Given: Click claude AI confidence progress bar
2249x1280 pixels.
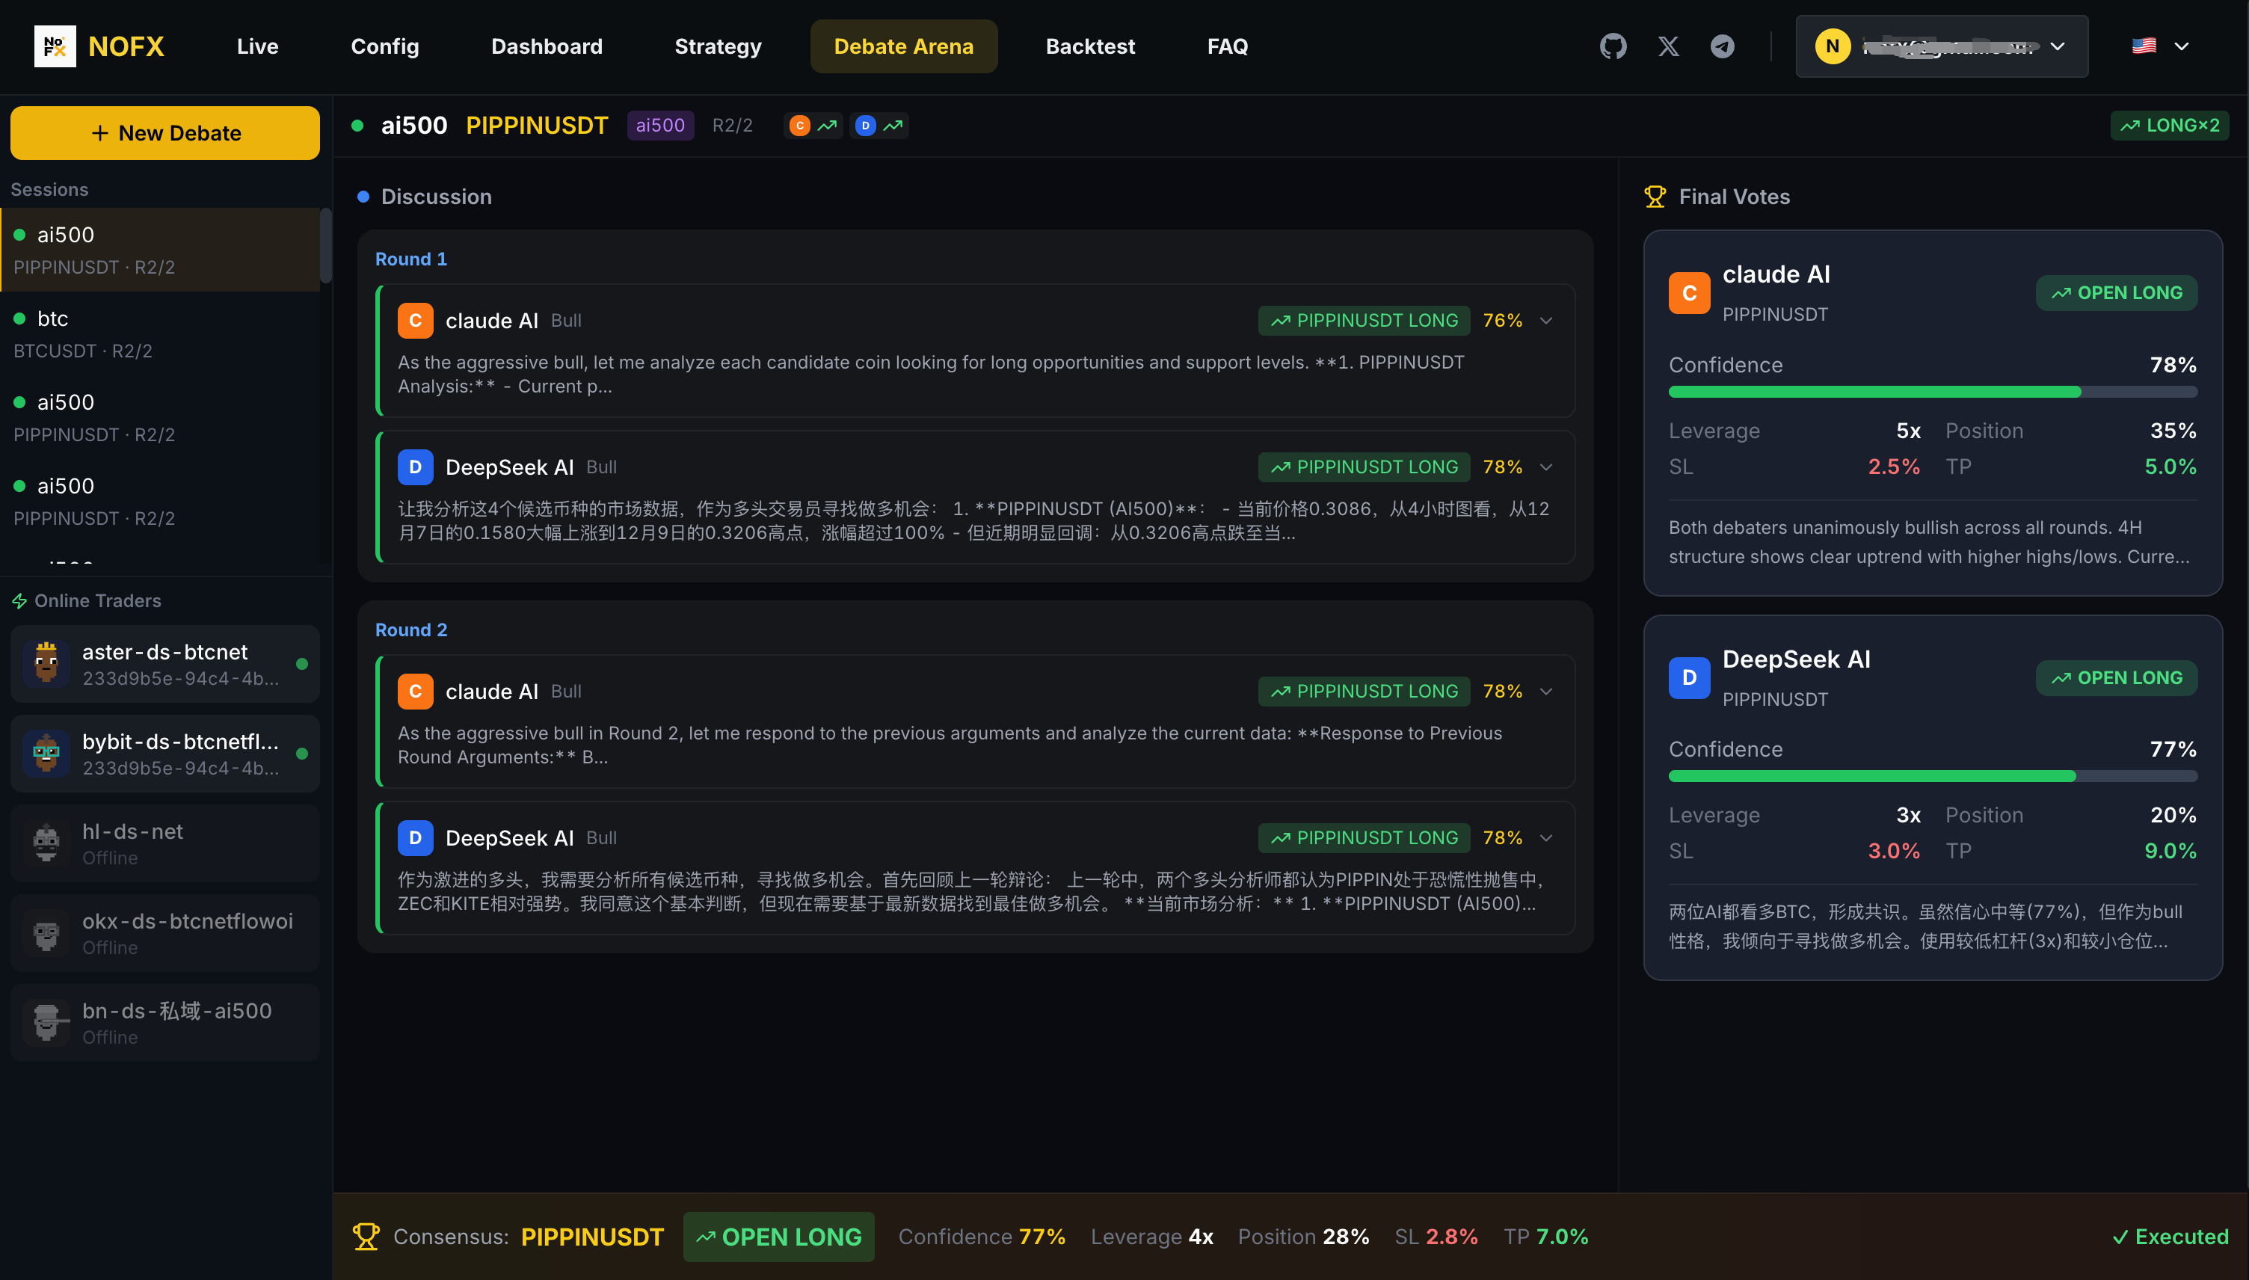Looking at the screenshot, I should [1932, 392].
